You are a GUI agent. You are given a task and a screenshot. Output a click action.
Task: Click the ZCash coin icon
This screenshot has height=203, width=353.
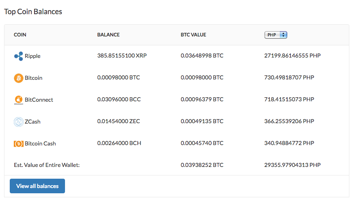[x=19, y=122]
